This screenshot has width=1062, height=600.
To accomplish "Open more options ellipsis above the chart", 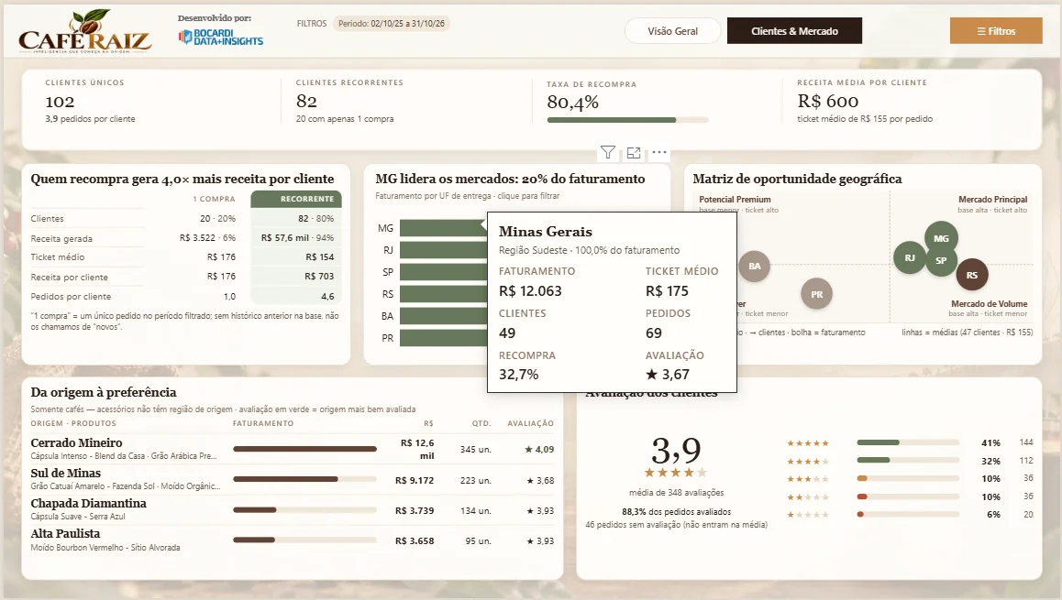I will (659, 152).
